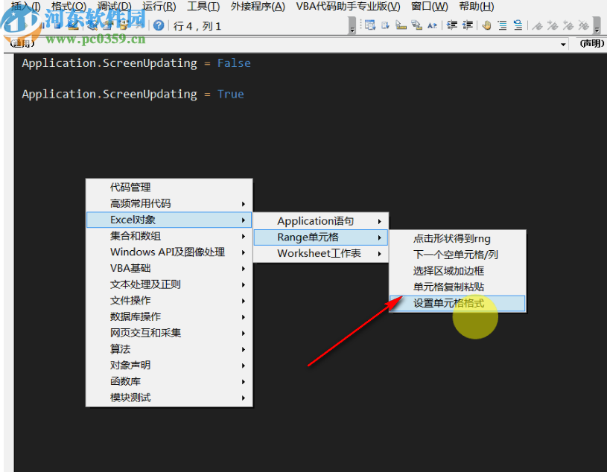
Task: Expand the 文件操作 submenu
Action: 169,301
